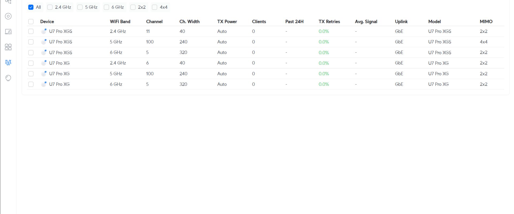This screenshot has height=214, width=514.
Task: Open U7 Pro XG device name in 2.4 GHz row
Action: pyautogui.click(x=59, y=63)
